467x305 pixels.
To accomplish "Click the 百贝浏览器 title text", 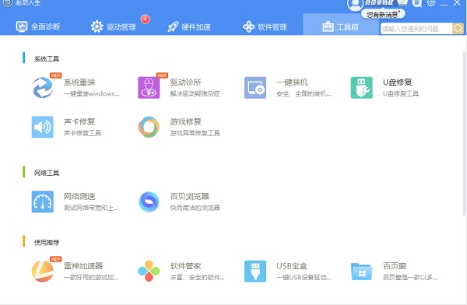I will 189,196.
